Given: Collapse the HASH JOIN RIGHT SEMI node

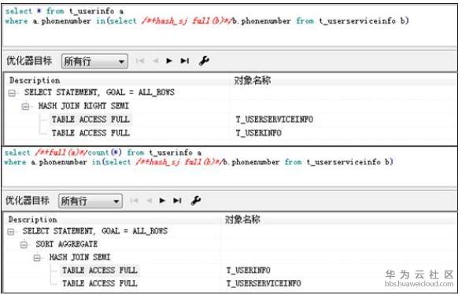Looking at the screenshot, I should [25, 106].
